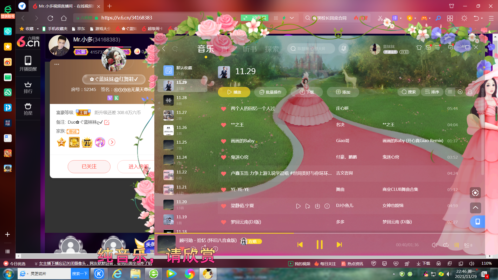Click the 开通会员 membership badge
This screenshot has height=280, width=498.
tap(390, 52)
